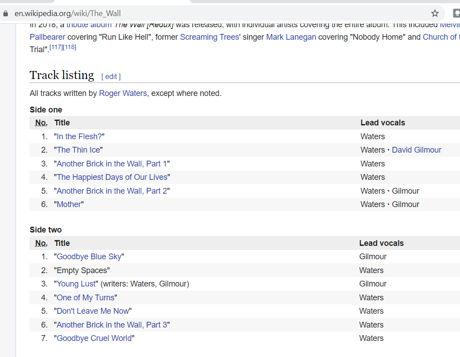Edit the Track listing section
This screenshot has height=357, width=460.
pos(111,77)
